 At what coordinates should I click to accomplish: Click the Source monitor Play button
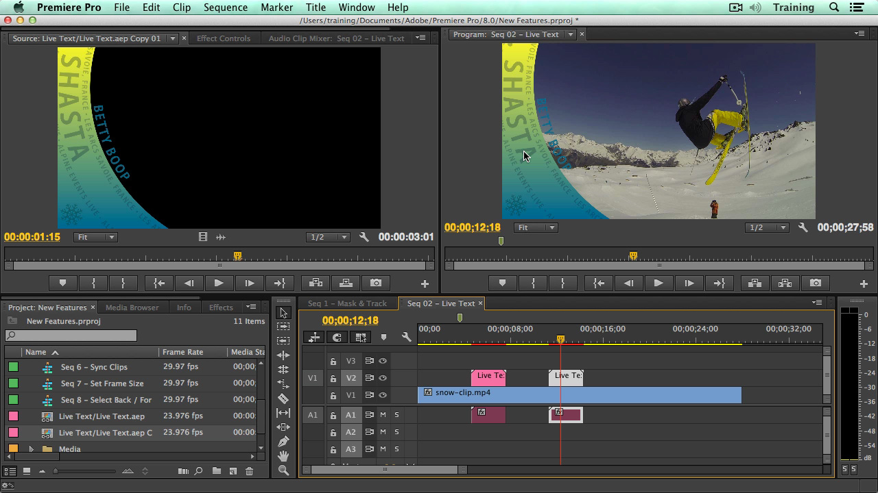pos(218,283)
